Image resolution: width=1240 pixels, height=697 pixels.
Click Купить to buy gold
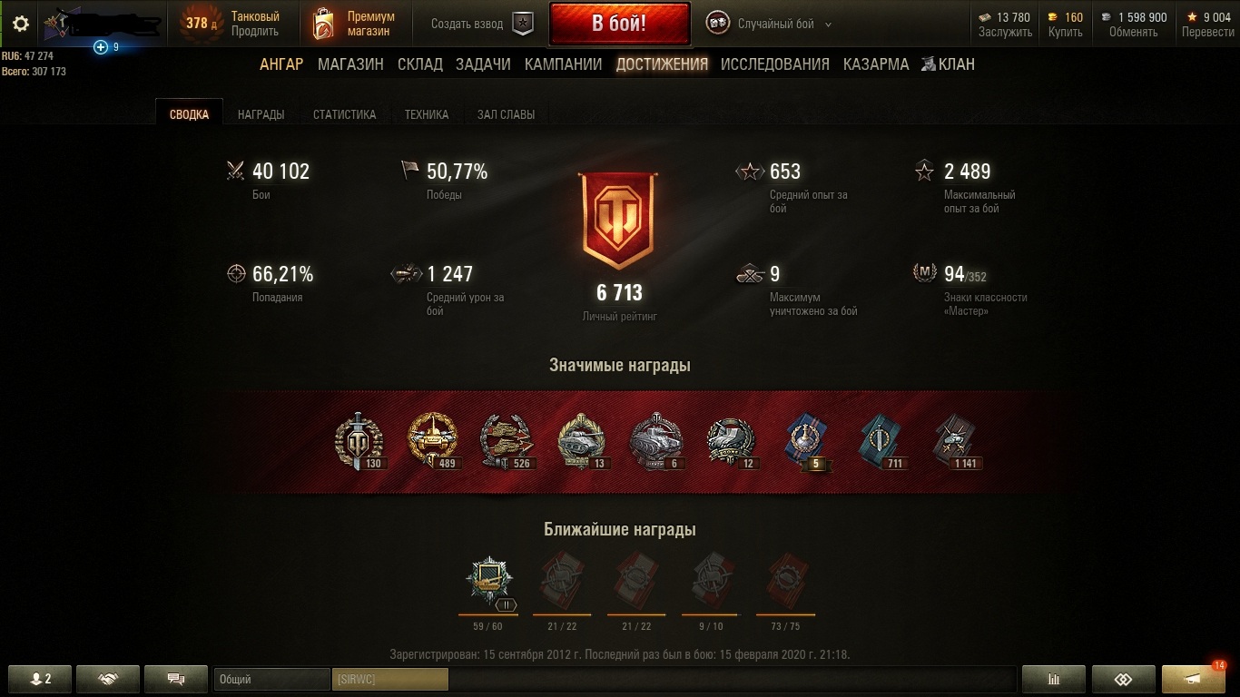coord(1065,32)
